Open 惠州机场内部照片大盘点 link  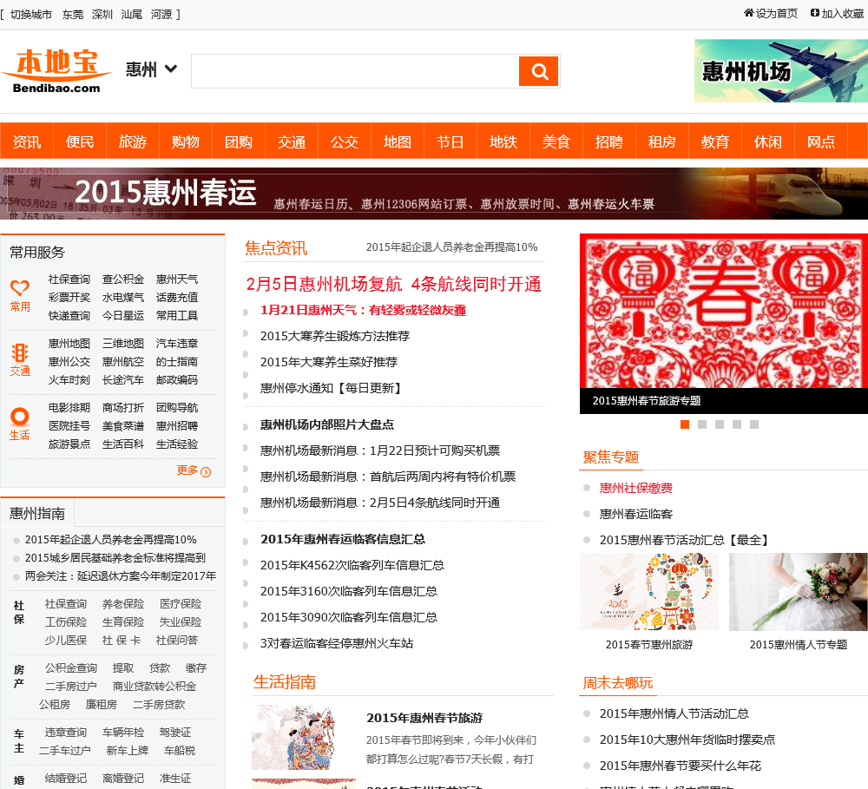pos(327,424)
